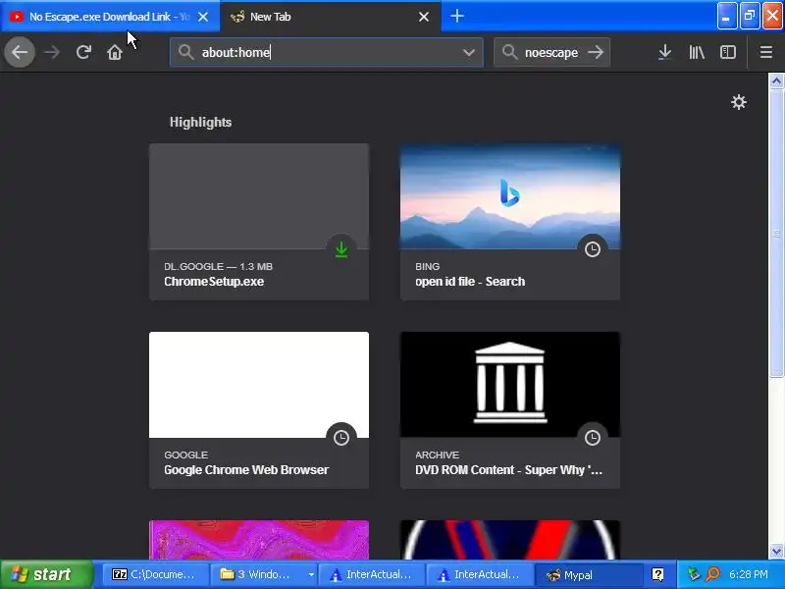Screen dimensions: 785x589
Task: Open a new tab with plus button
Action: point(457,16)
